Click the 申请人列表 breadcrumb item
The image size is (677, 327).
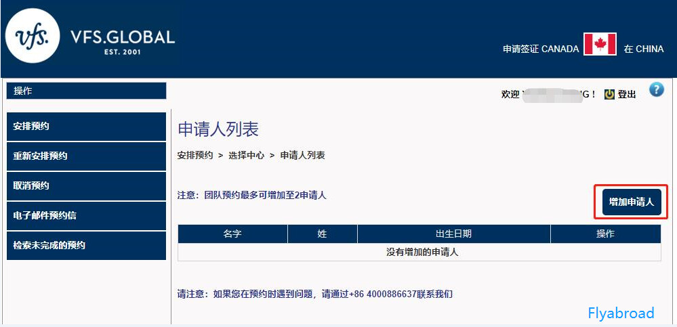(302, 155)
